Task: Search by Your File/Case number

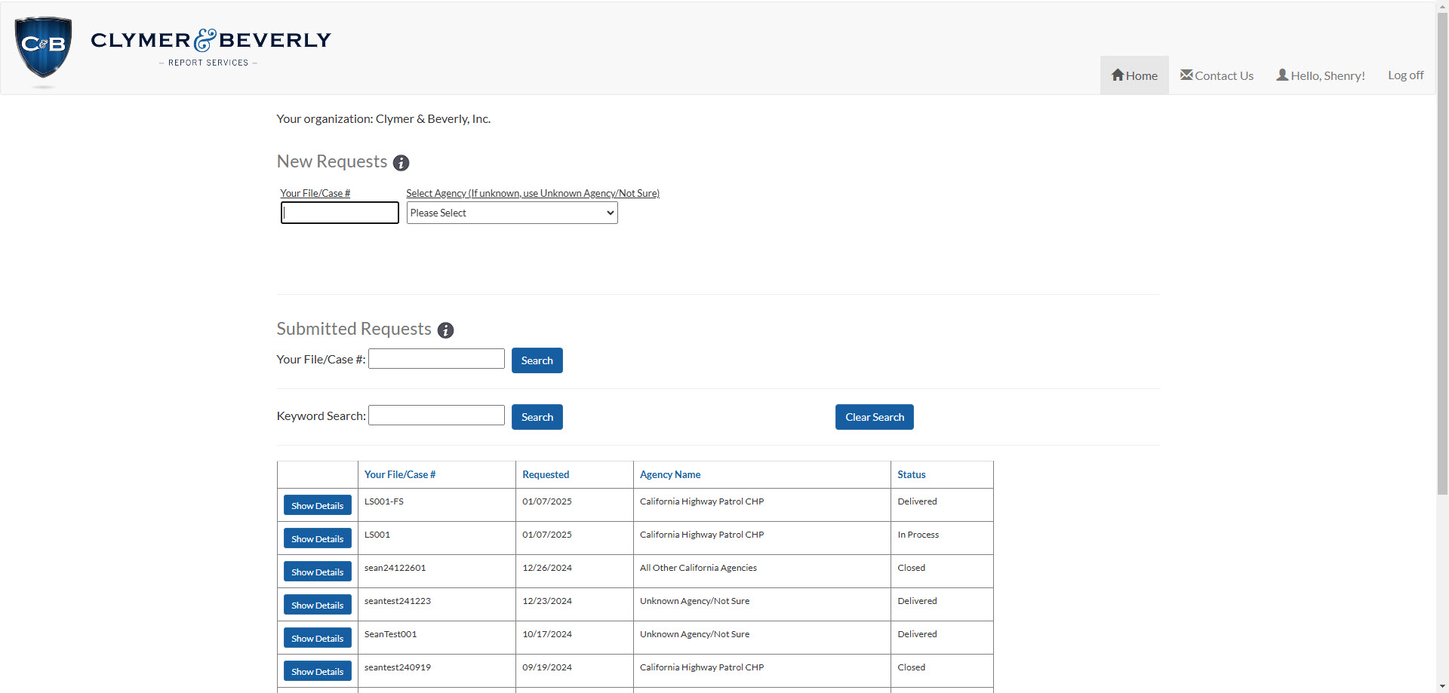Action: point(537,360)
